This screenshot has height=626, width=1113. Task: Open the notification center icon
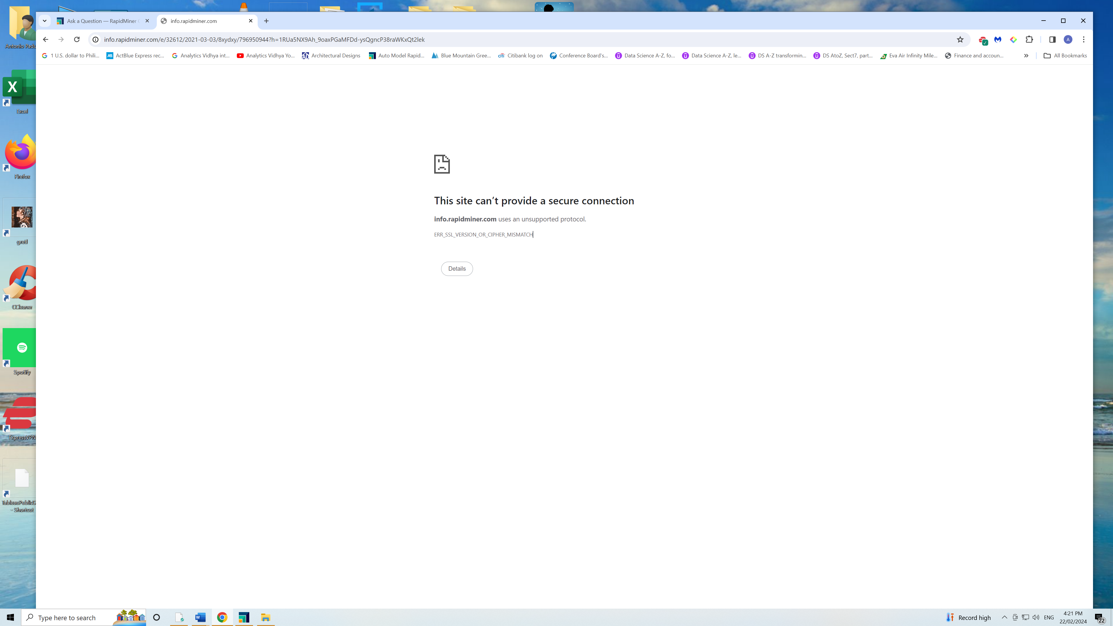1100,618
